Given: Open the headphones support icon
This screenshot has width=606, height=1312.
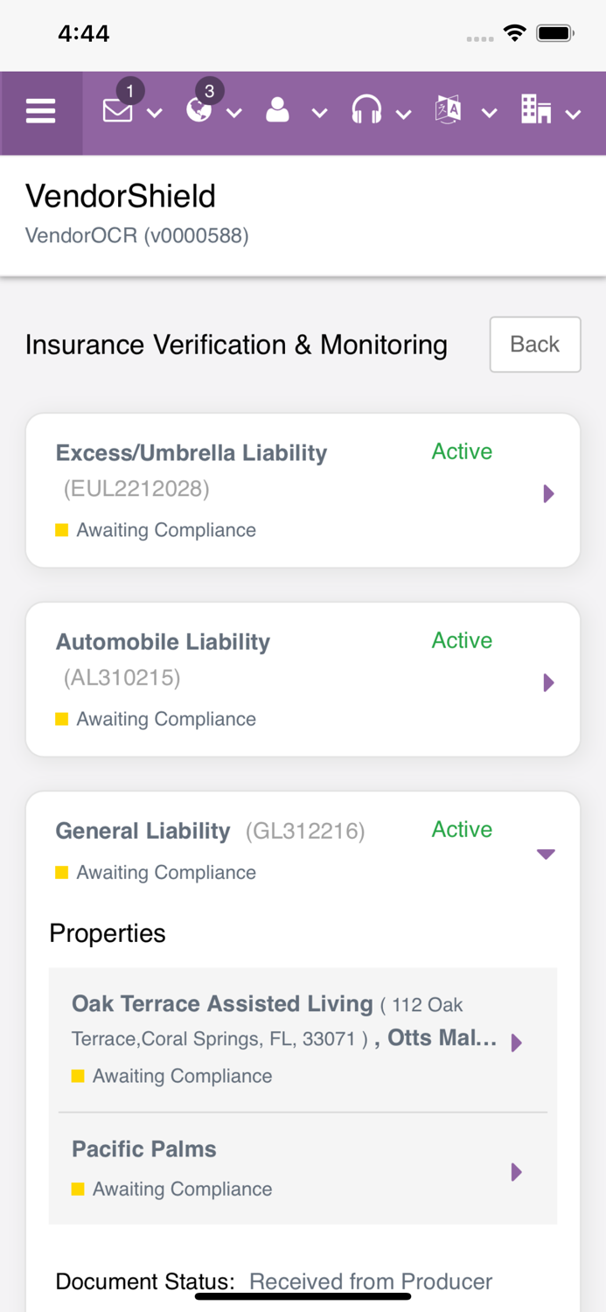Looking at the screenshot, I should coord(366,111).
